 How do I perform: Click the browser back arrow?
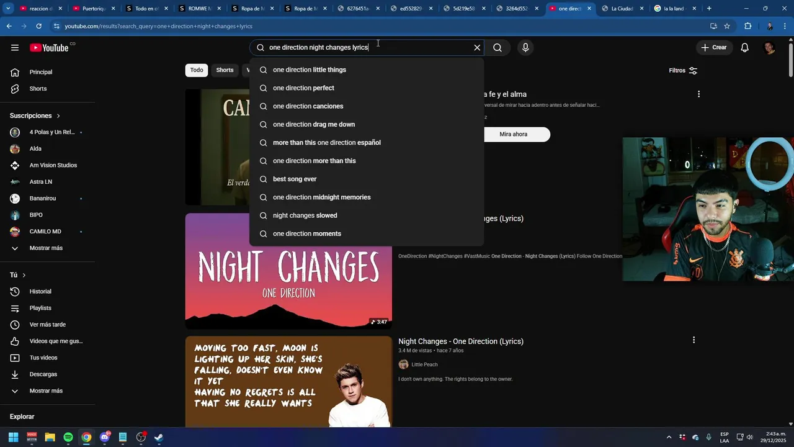pyautogui.click(x=9, y=26)
